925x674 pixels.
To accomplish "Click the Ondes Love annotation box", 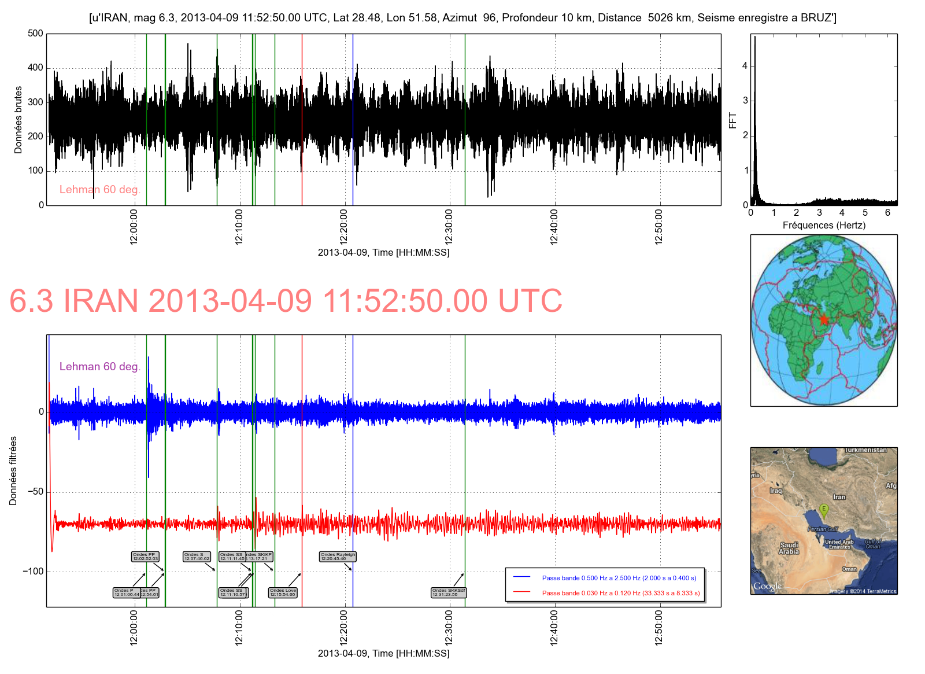I will (x=283, y=592).
